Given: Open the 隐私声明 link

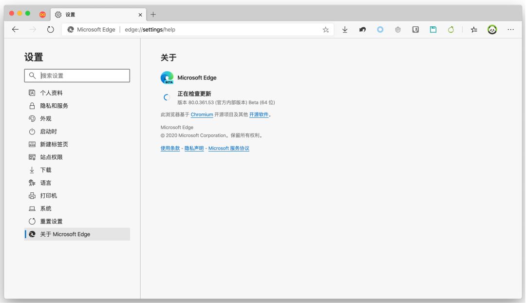Looking at the screenshot, I should (194, 148).
